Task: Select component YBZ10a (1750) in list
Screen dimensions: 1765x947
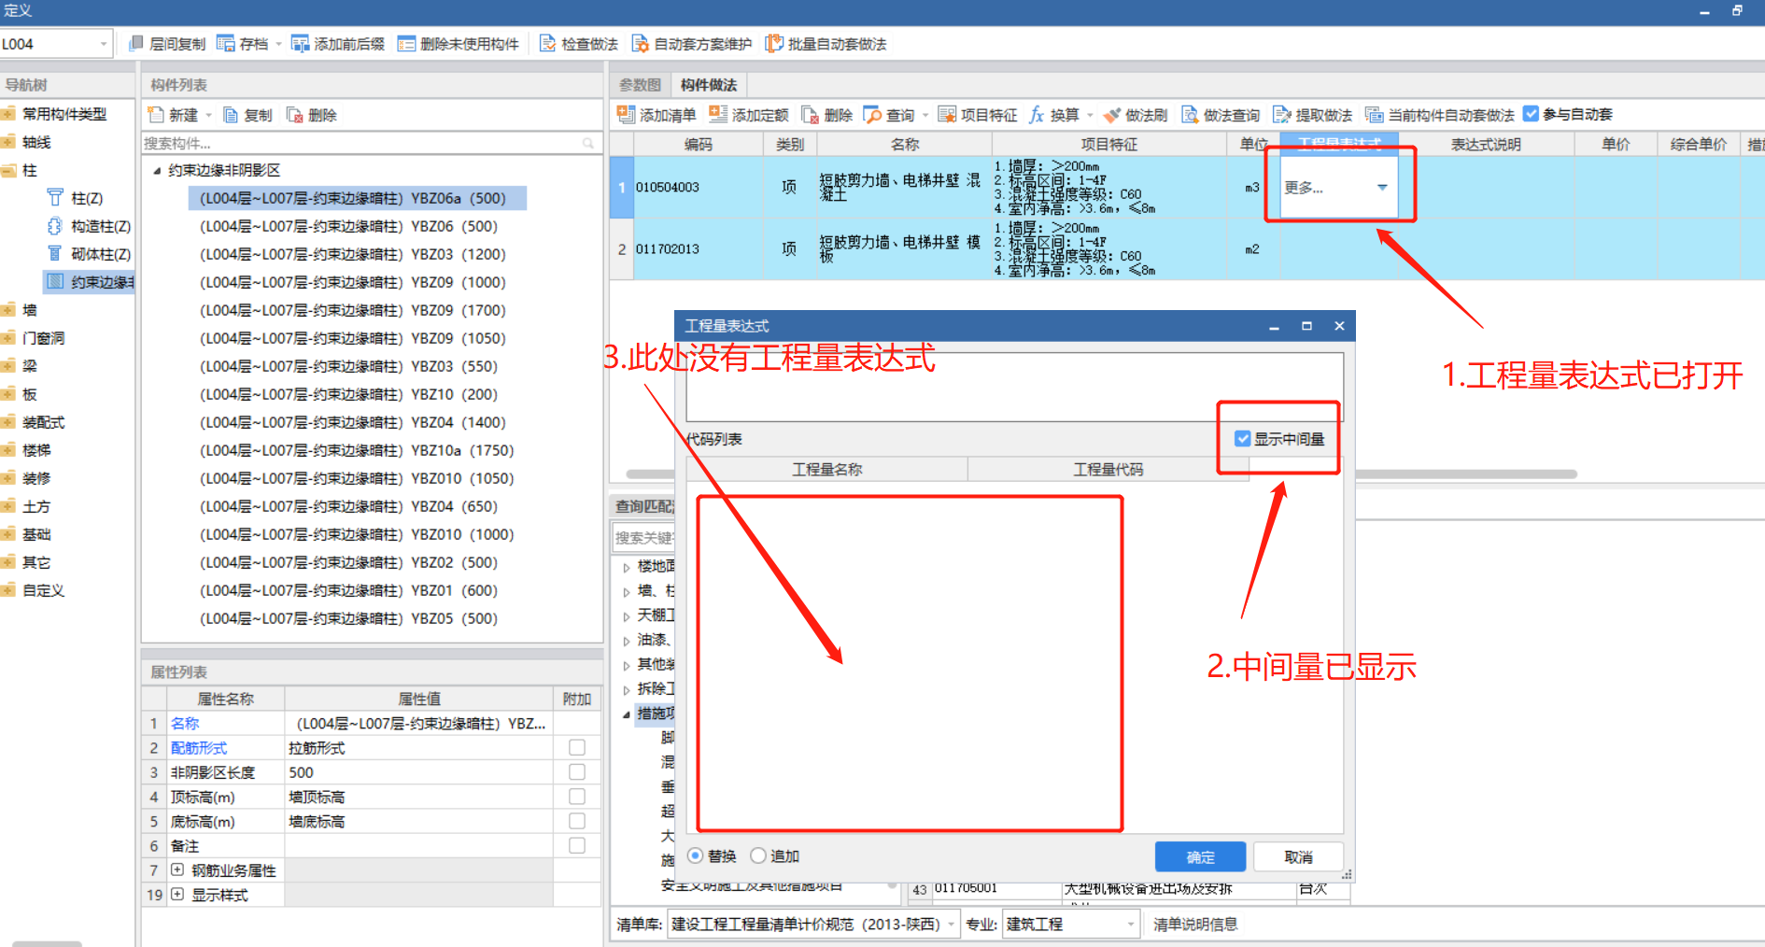Action: pyautogui.click(x=357, y=450)
